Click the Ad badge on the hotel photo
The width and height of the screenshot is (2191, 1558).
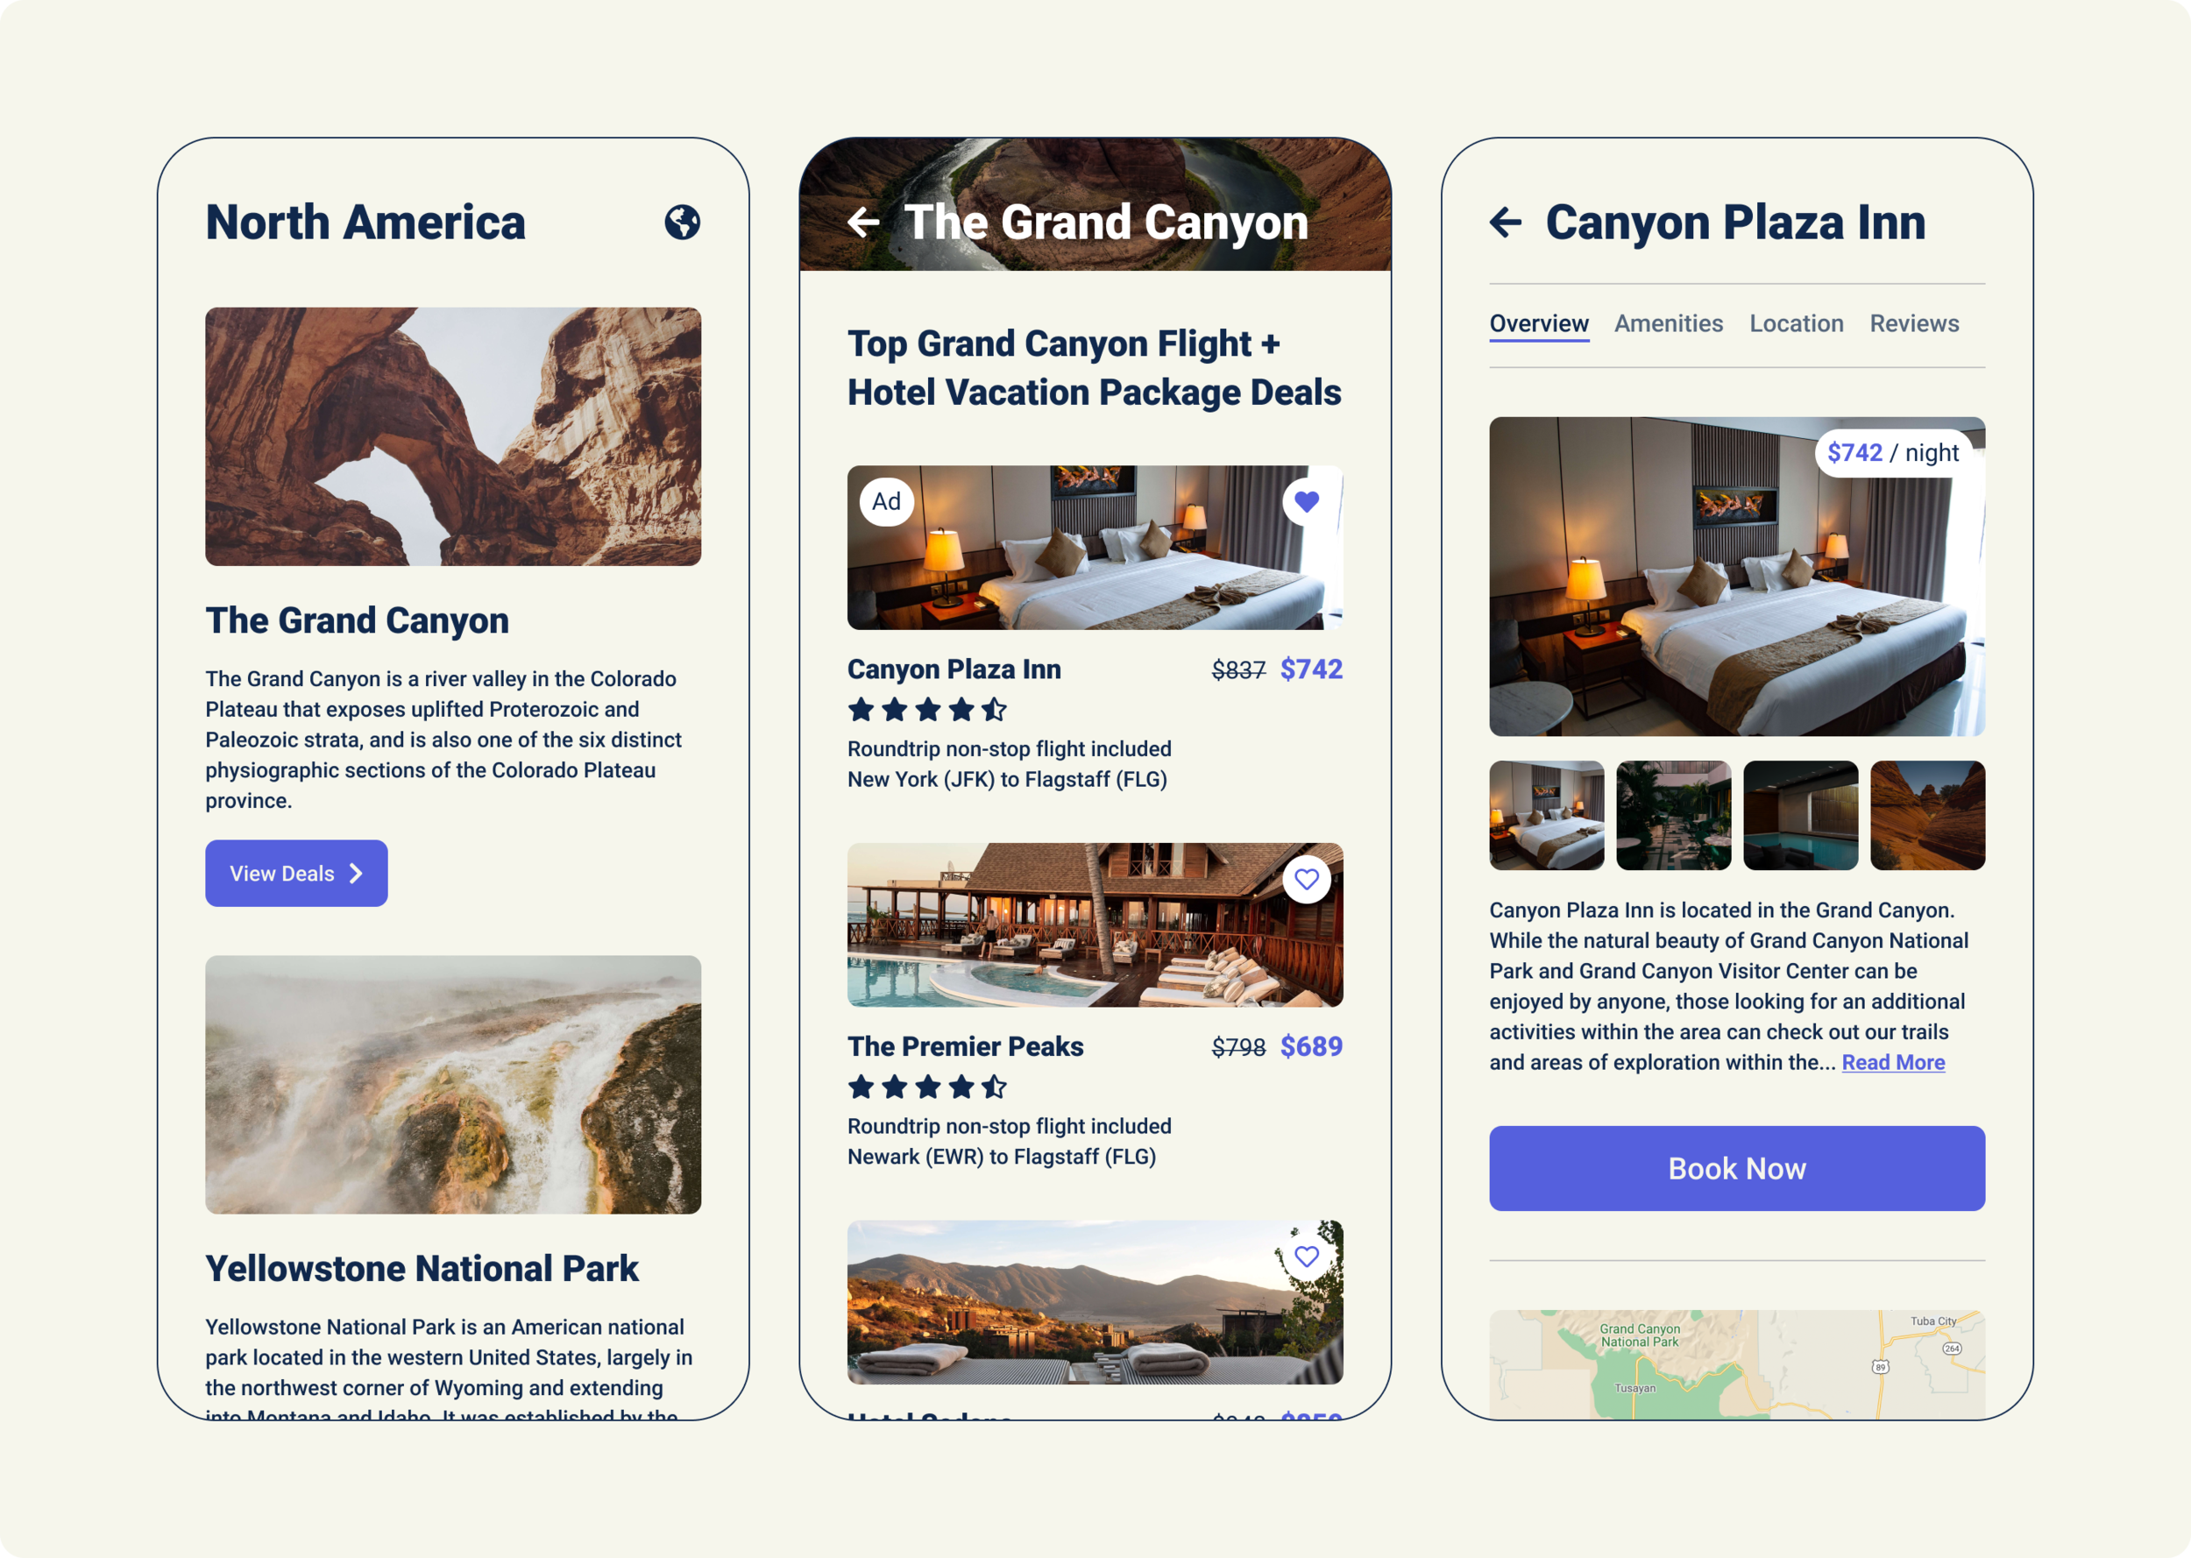(x=886, y=502)
